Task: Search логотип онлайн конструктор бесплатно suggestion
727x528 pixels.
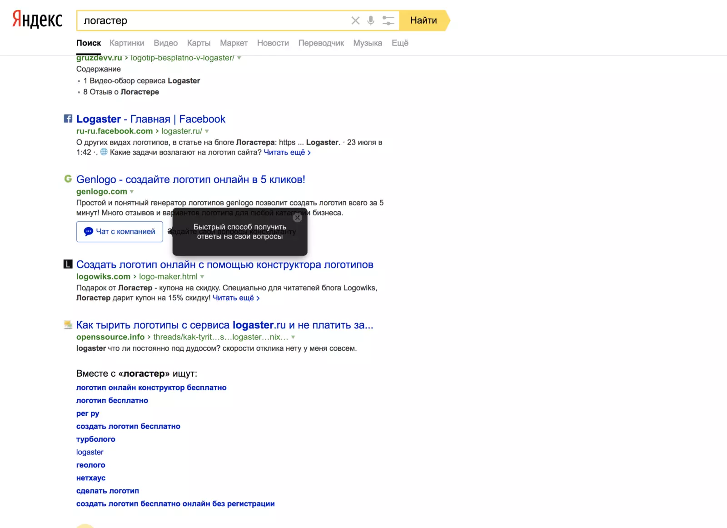Action: click(x=151, y=388)
